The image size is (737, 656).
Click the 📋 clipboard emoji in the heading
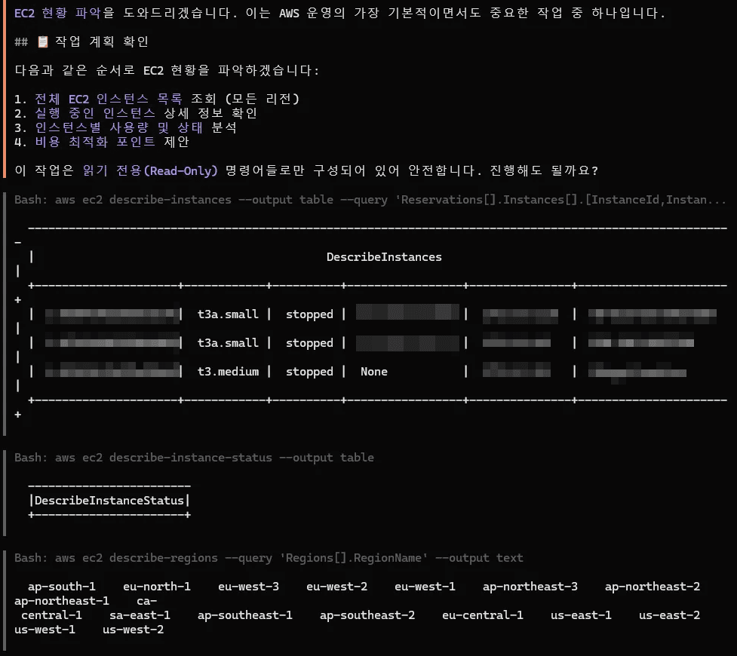(45, 42)
